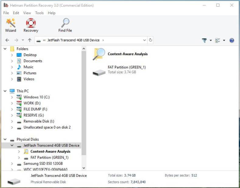Select the Desktop folder icon
Image resolution: width=240 pixels, height=188 pixels.
(x=19, y=55)
